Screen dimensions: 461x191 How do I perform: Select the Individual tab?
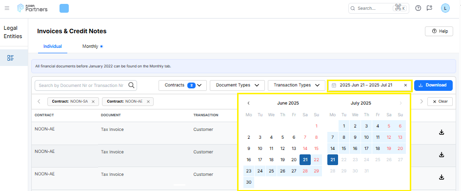pyautogui.click(x=53, y=46)
